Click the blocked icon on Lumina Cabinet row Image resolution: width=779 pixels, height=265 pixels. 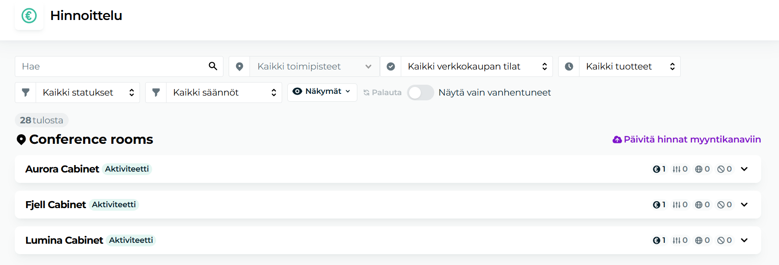(721, 240)
